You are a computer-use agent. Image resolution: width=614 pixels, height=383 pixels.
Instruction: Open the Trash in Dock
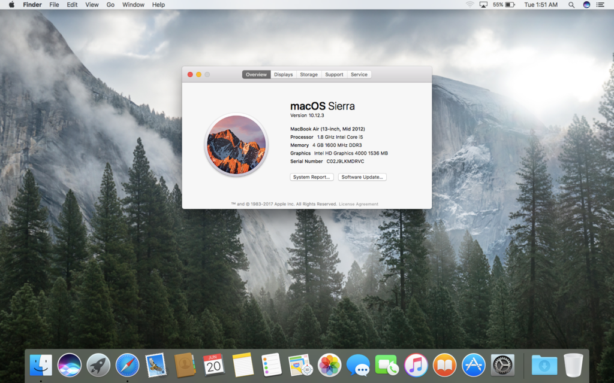tap(573, 365)
